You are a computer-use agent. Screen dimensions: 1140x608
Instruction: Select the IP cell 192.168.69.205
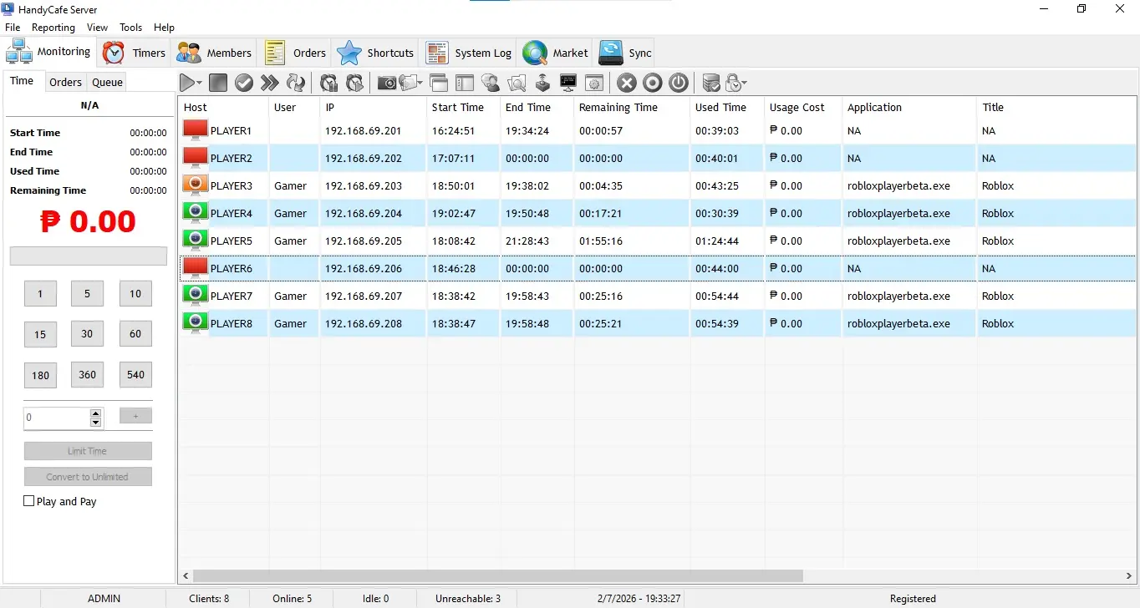[373, 241]
